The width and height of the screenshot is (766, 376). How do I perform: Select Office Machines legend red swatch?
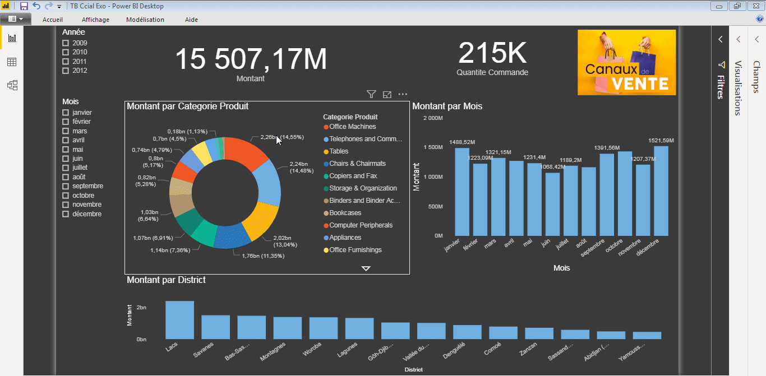coord(326,127)
